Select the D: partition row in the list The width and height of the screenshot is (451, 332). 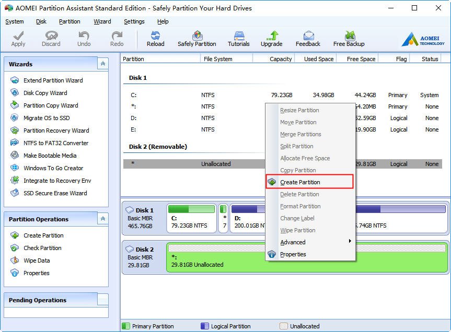(282, 118)
